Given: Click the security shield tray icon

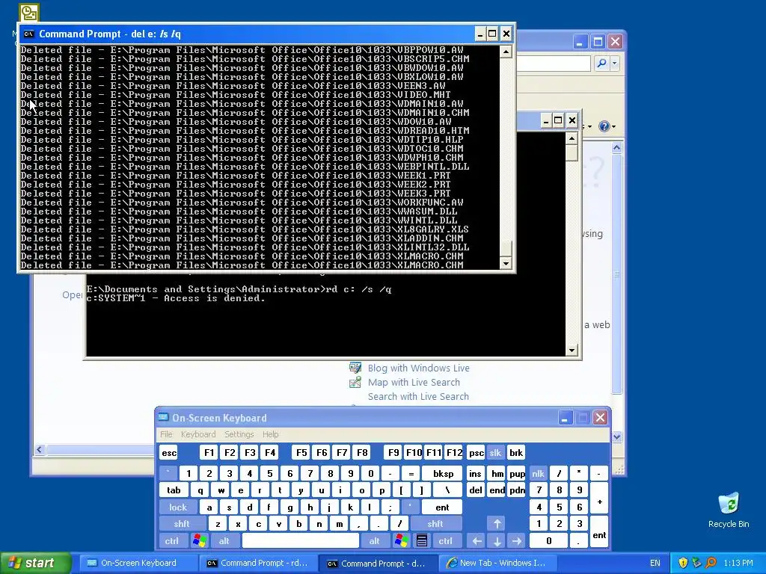Looking at the screenshot, I should [683, 563].
